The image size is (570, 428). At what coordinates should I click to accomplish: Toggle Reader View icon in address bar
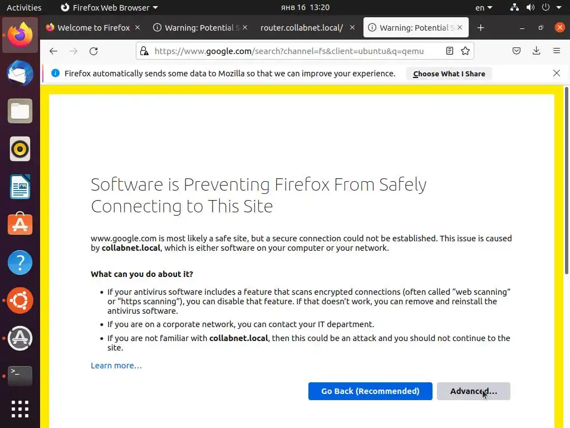coord(450,51)
